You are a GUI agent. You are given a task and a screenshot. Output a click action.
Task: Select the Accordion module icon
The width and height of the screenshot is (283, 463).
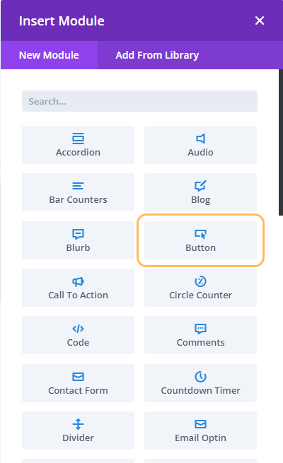click(78, 139)
